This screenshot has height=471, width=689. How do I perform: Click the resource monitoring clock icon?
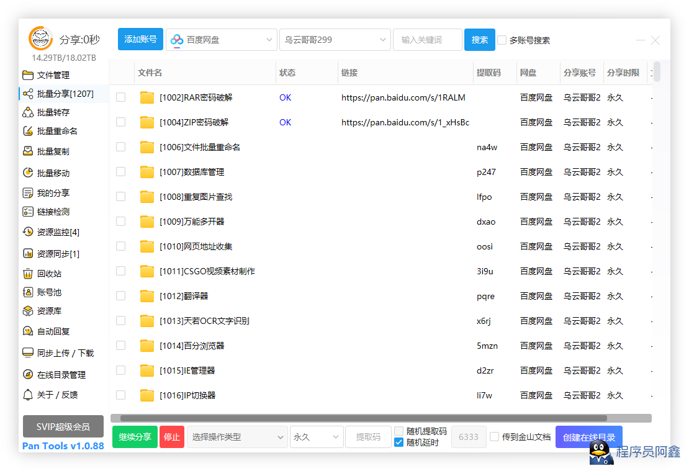pyautogui.click(x=28, y=232)
